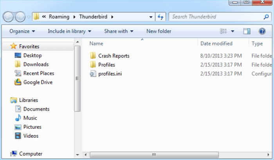Image resolution: width=274 pixels, height=160 pixels.
Task: Select the Profiles folder icon
Action: click(x=93, y=64)
